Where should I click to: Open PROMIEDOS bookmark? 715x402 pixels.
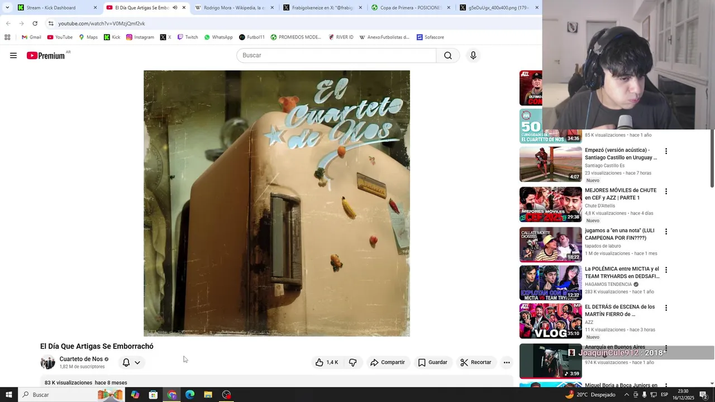(x=296, y=37)
